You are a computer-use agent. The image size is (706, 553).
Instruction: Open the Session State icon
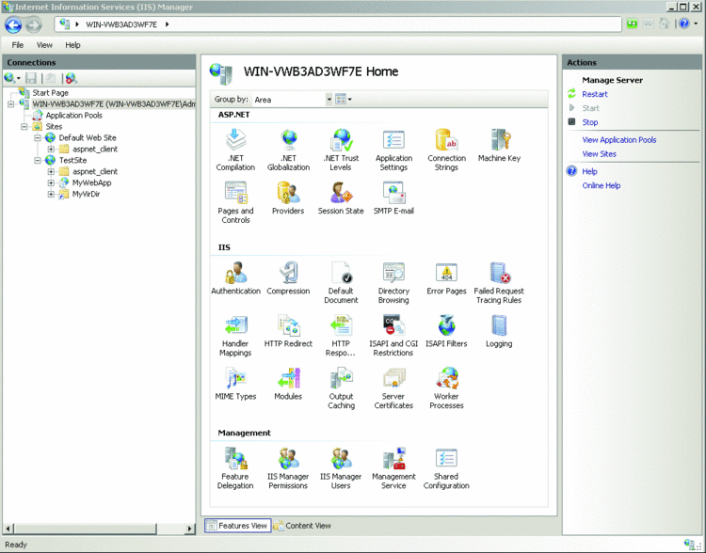(341, 194)
